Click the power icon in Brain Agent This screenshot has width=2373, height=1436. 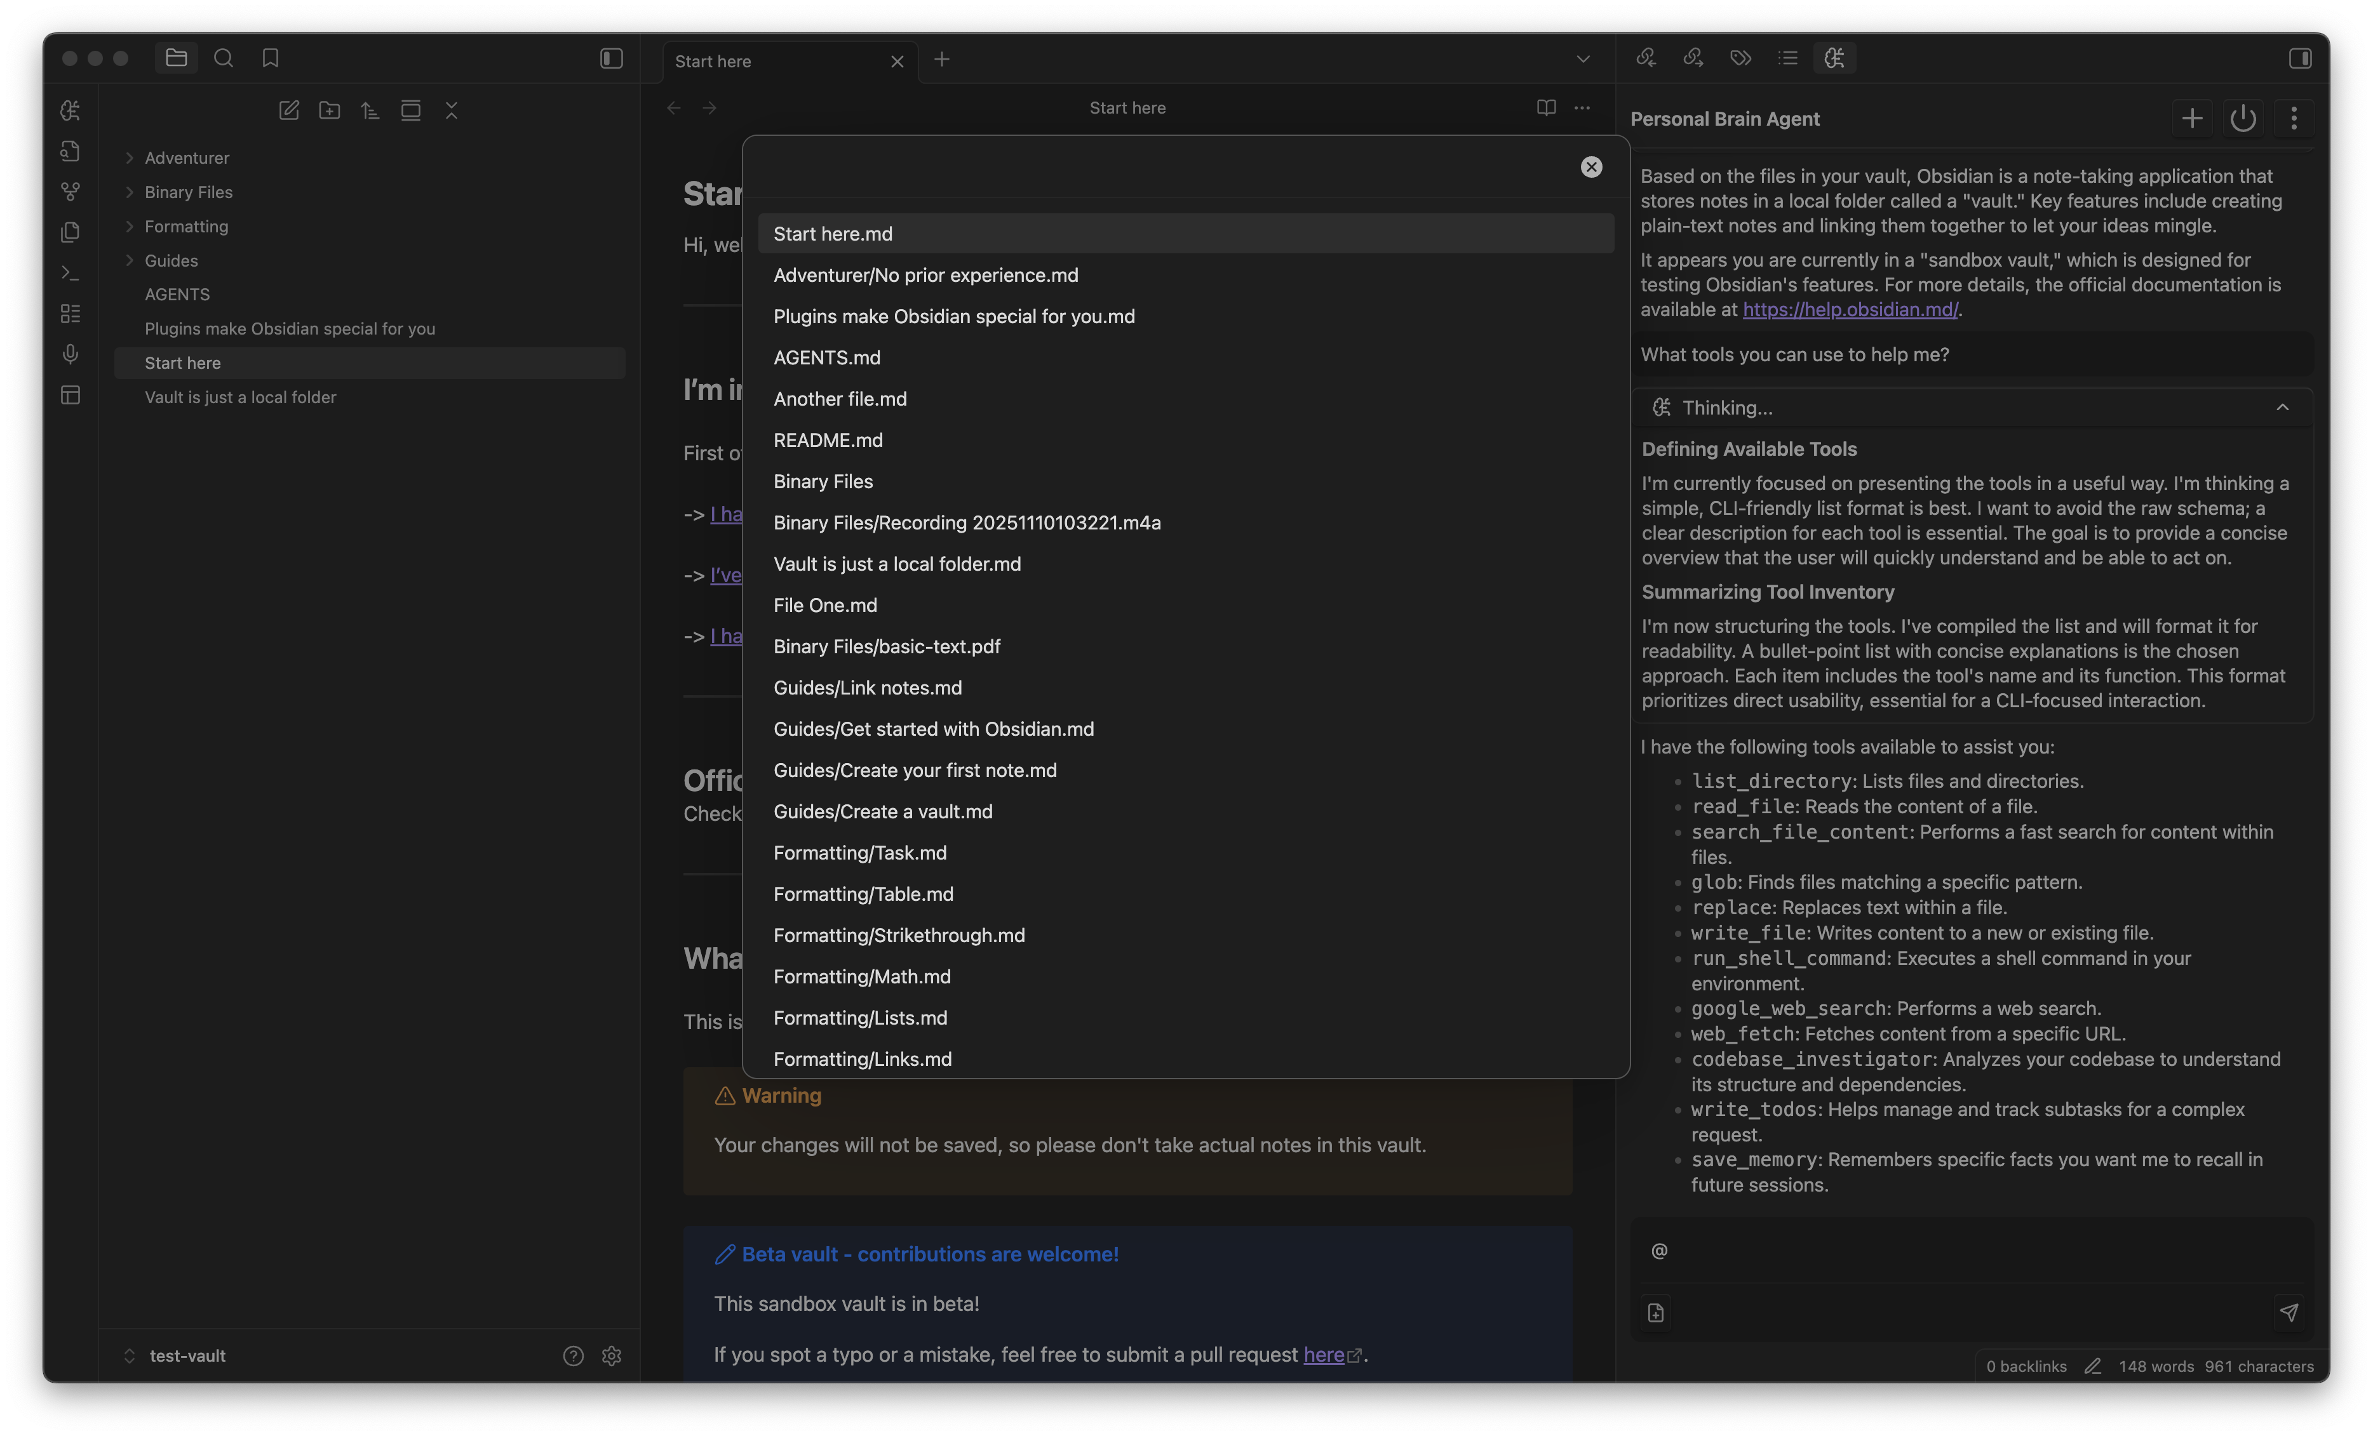[x=2243, y=118]
